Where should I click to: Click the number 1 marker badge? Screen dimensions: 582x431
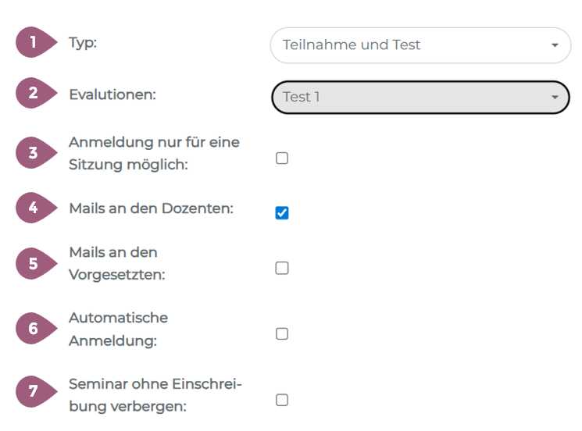(x=33, y=42)
